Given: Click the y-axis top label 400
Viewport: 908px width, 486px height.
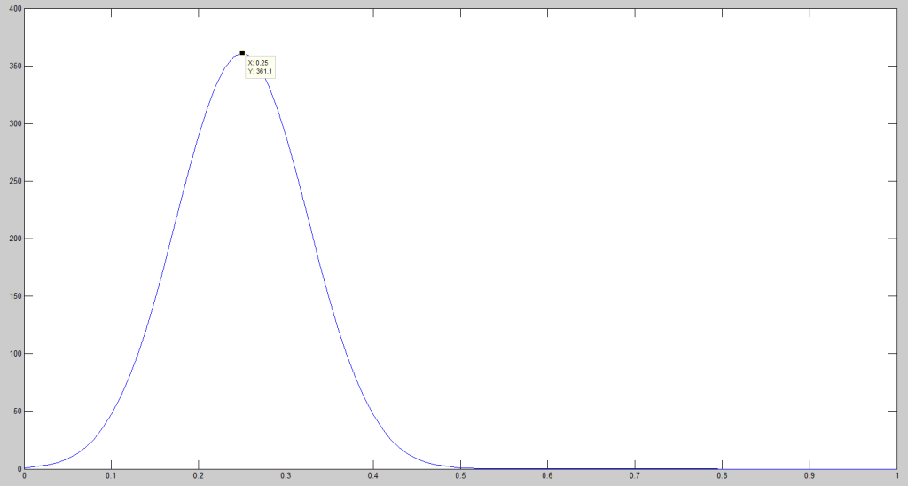Looking at the screenshot, I should [x=13, y=9].
